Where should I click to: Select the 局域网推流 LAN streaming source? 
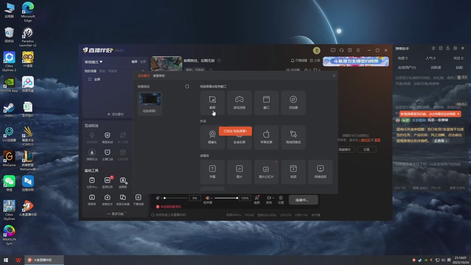click(293, 137)
